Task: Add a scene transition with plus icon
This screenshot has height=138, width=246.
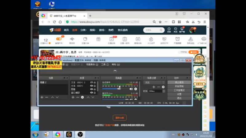Action: pyautogui.click(x=154, y=87)
